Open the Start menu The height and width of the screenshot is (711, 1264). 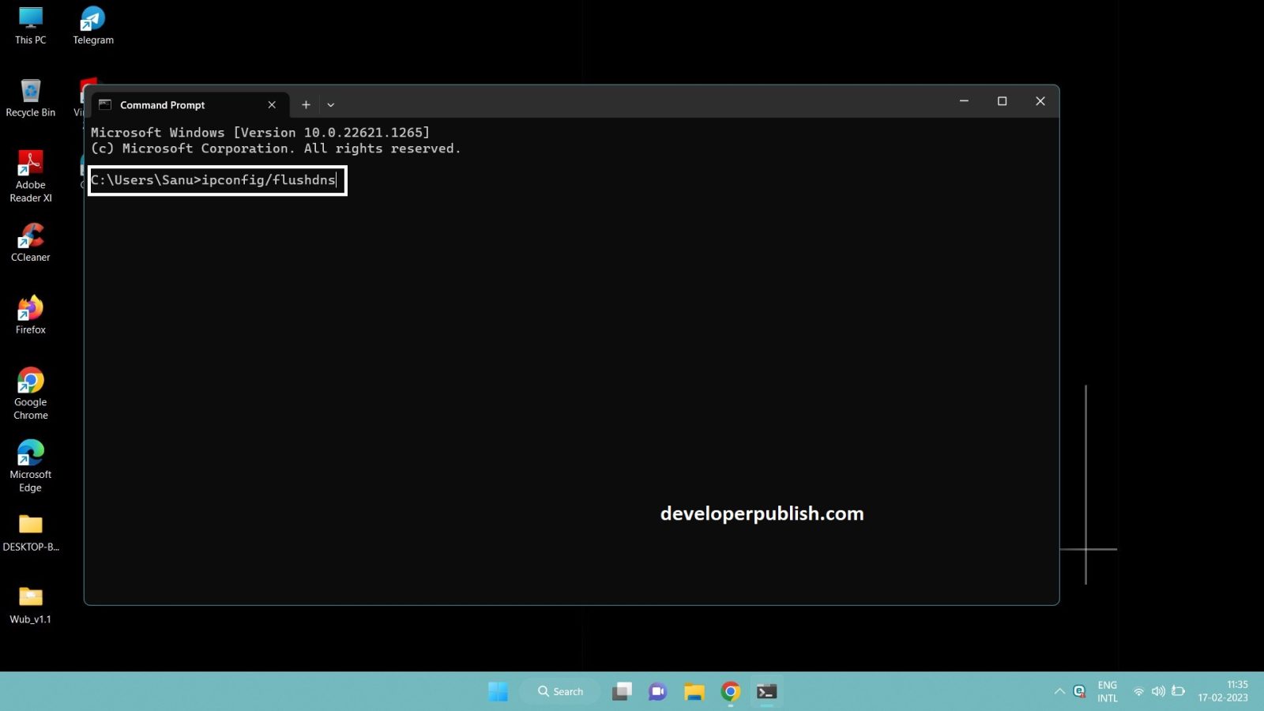[498, 691]
